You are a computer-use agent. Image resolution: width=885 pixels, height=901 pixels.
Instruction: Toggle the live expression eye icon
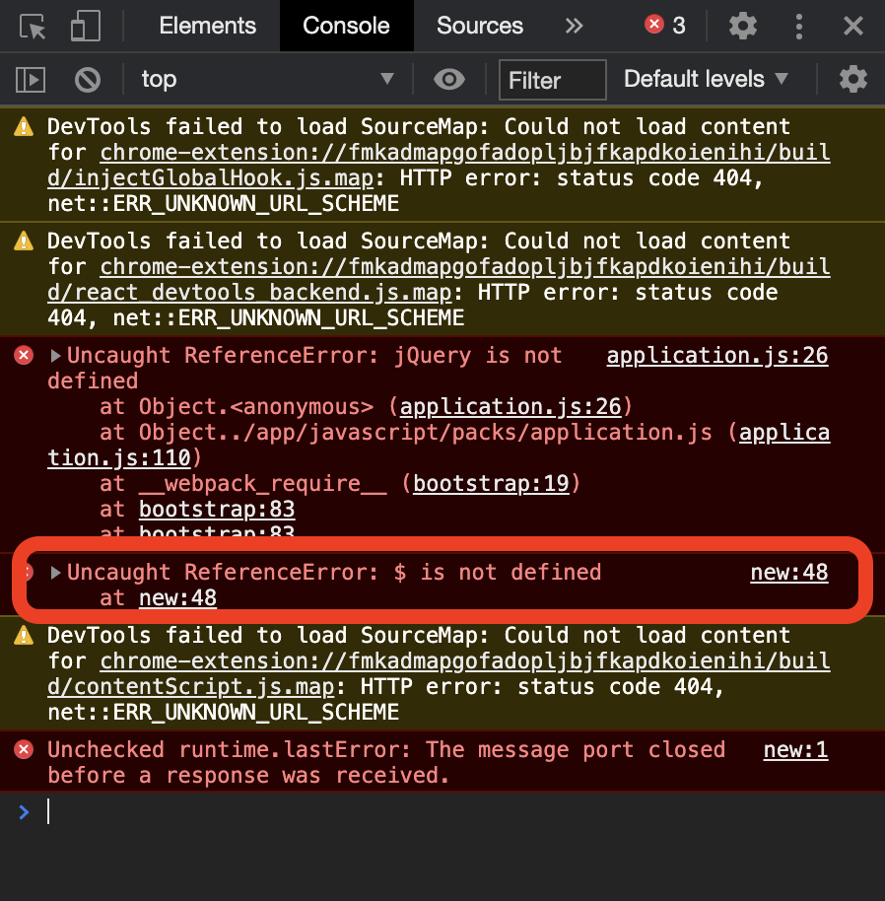click(449, 79)
